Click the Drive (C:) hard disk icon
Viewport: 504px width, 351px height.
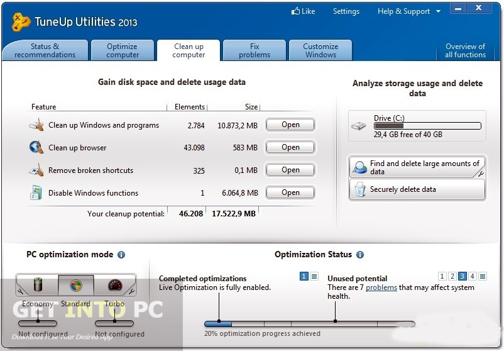click(x=358, y=126)
